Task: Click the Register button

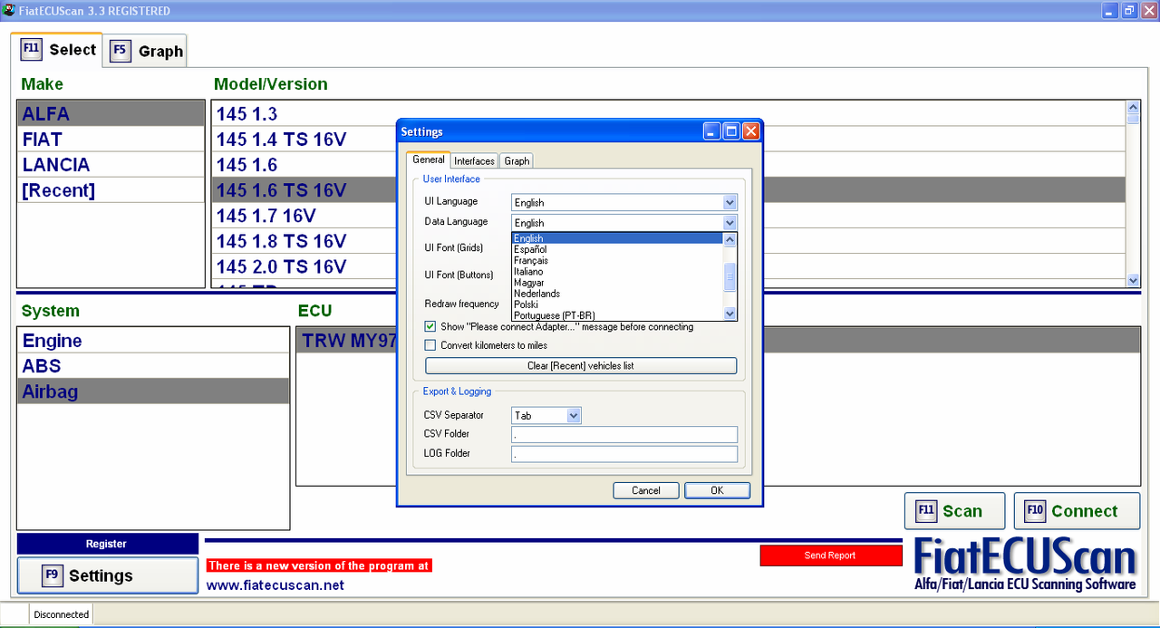Action: tap(107, 544)
